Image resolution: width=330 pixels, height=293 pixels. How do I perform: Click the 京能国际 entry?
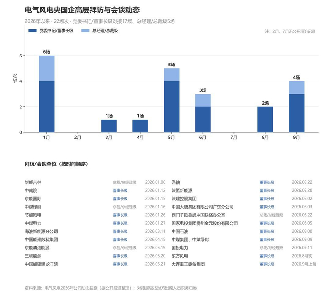(x=33, y=199)
